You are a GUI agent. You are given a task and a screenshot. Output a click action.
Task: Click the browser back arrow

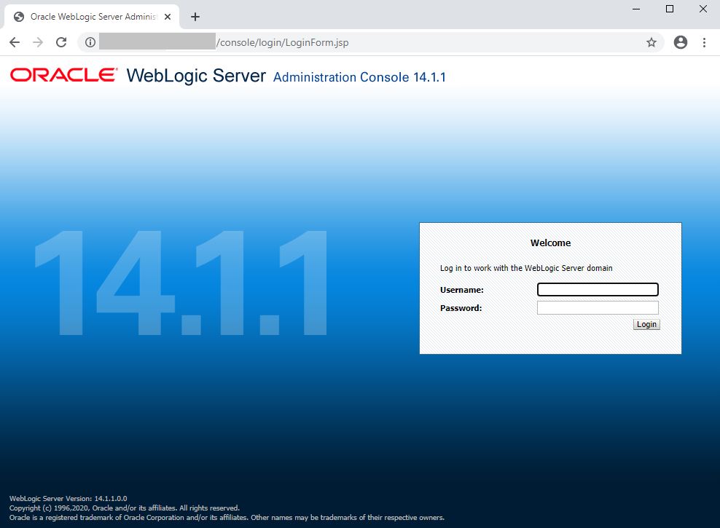pyautogui.click(x=15, y=43)
